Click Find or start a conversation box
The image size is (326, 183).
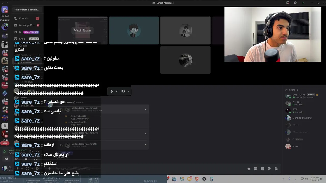coord(27,10)
